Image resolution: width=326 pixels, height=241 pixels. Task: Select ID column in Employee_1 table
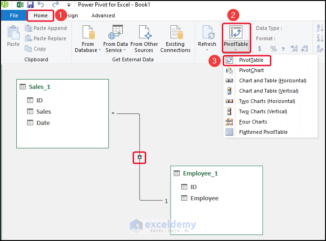pyautogui.click(x=189, y=187)
